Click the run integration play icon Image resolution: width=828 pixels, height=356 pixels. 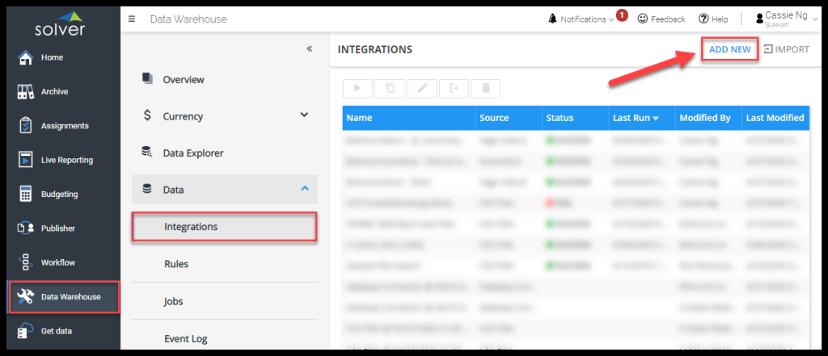click(x=358, y=88)
